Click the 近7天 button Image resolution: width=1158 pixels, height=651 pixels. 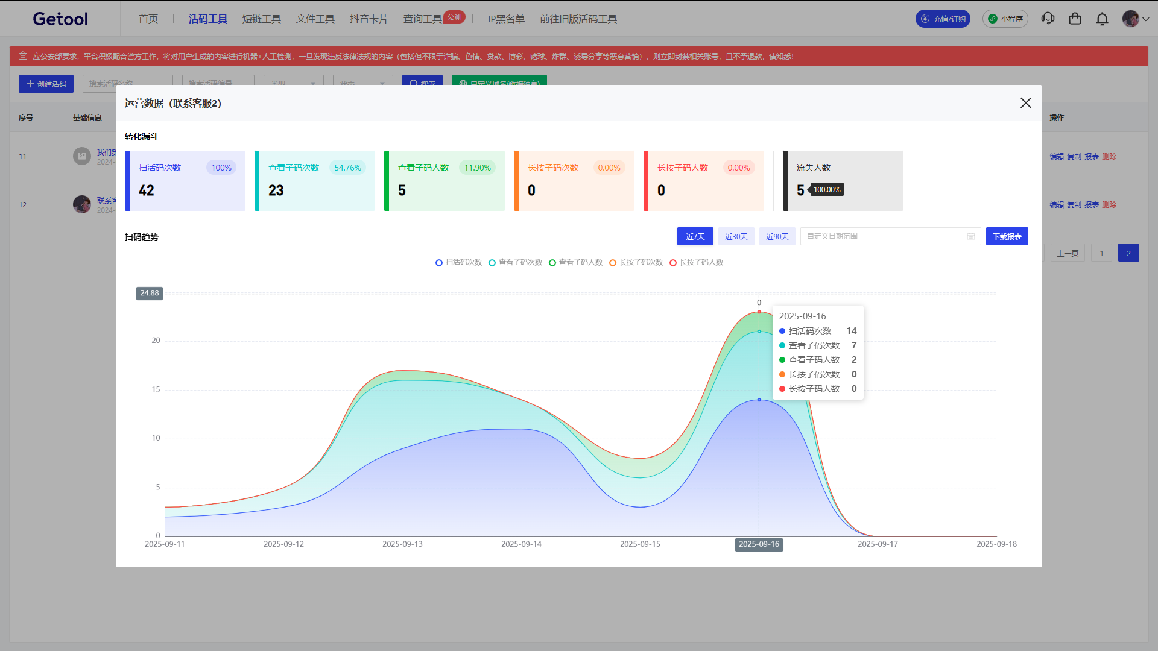tap(695, 236)
